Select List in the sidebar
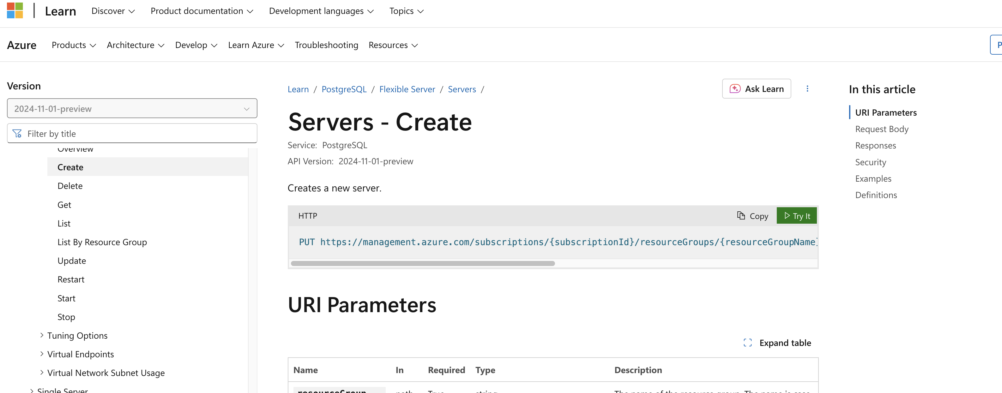 tap(64, 223)
